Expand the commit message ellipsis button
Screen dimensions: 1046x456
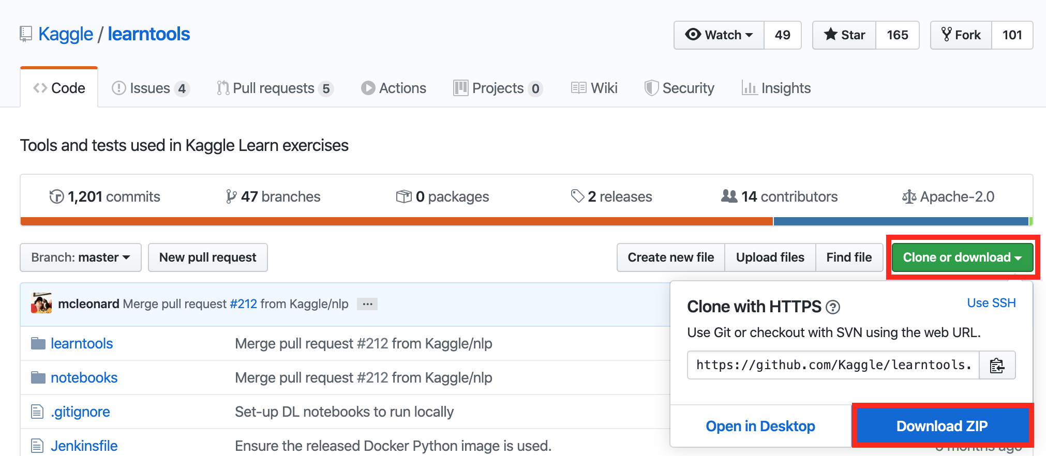click(x=368, y=304)
